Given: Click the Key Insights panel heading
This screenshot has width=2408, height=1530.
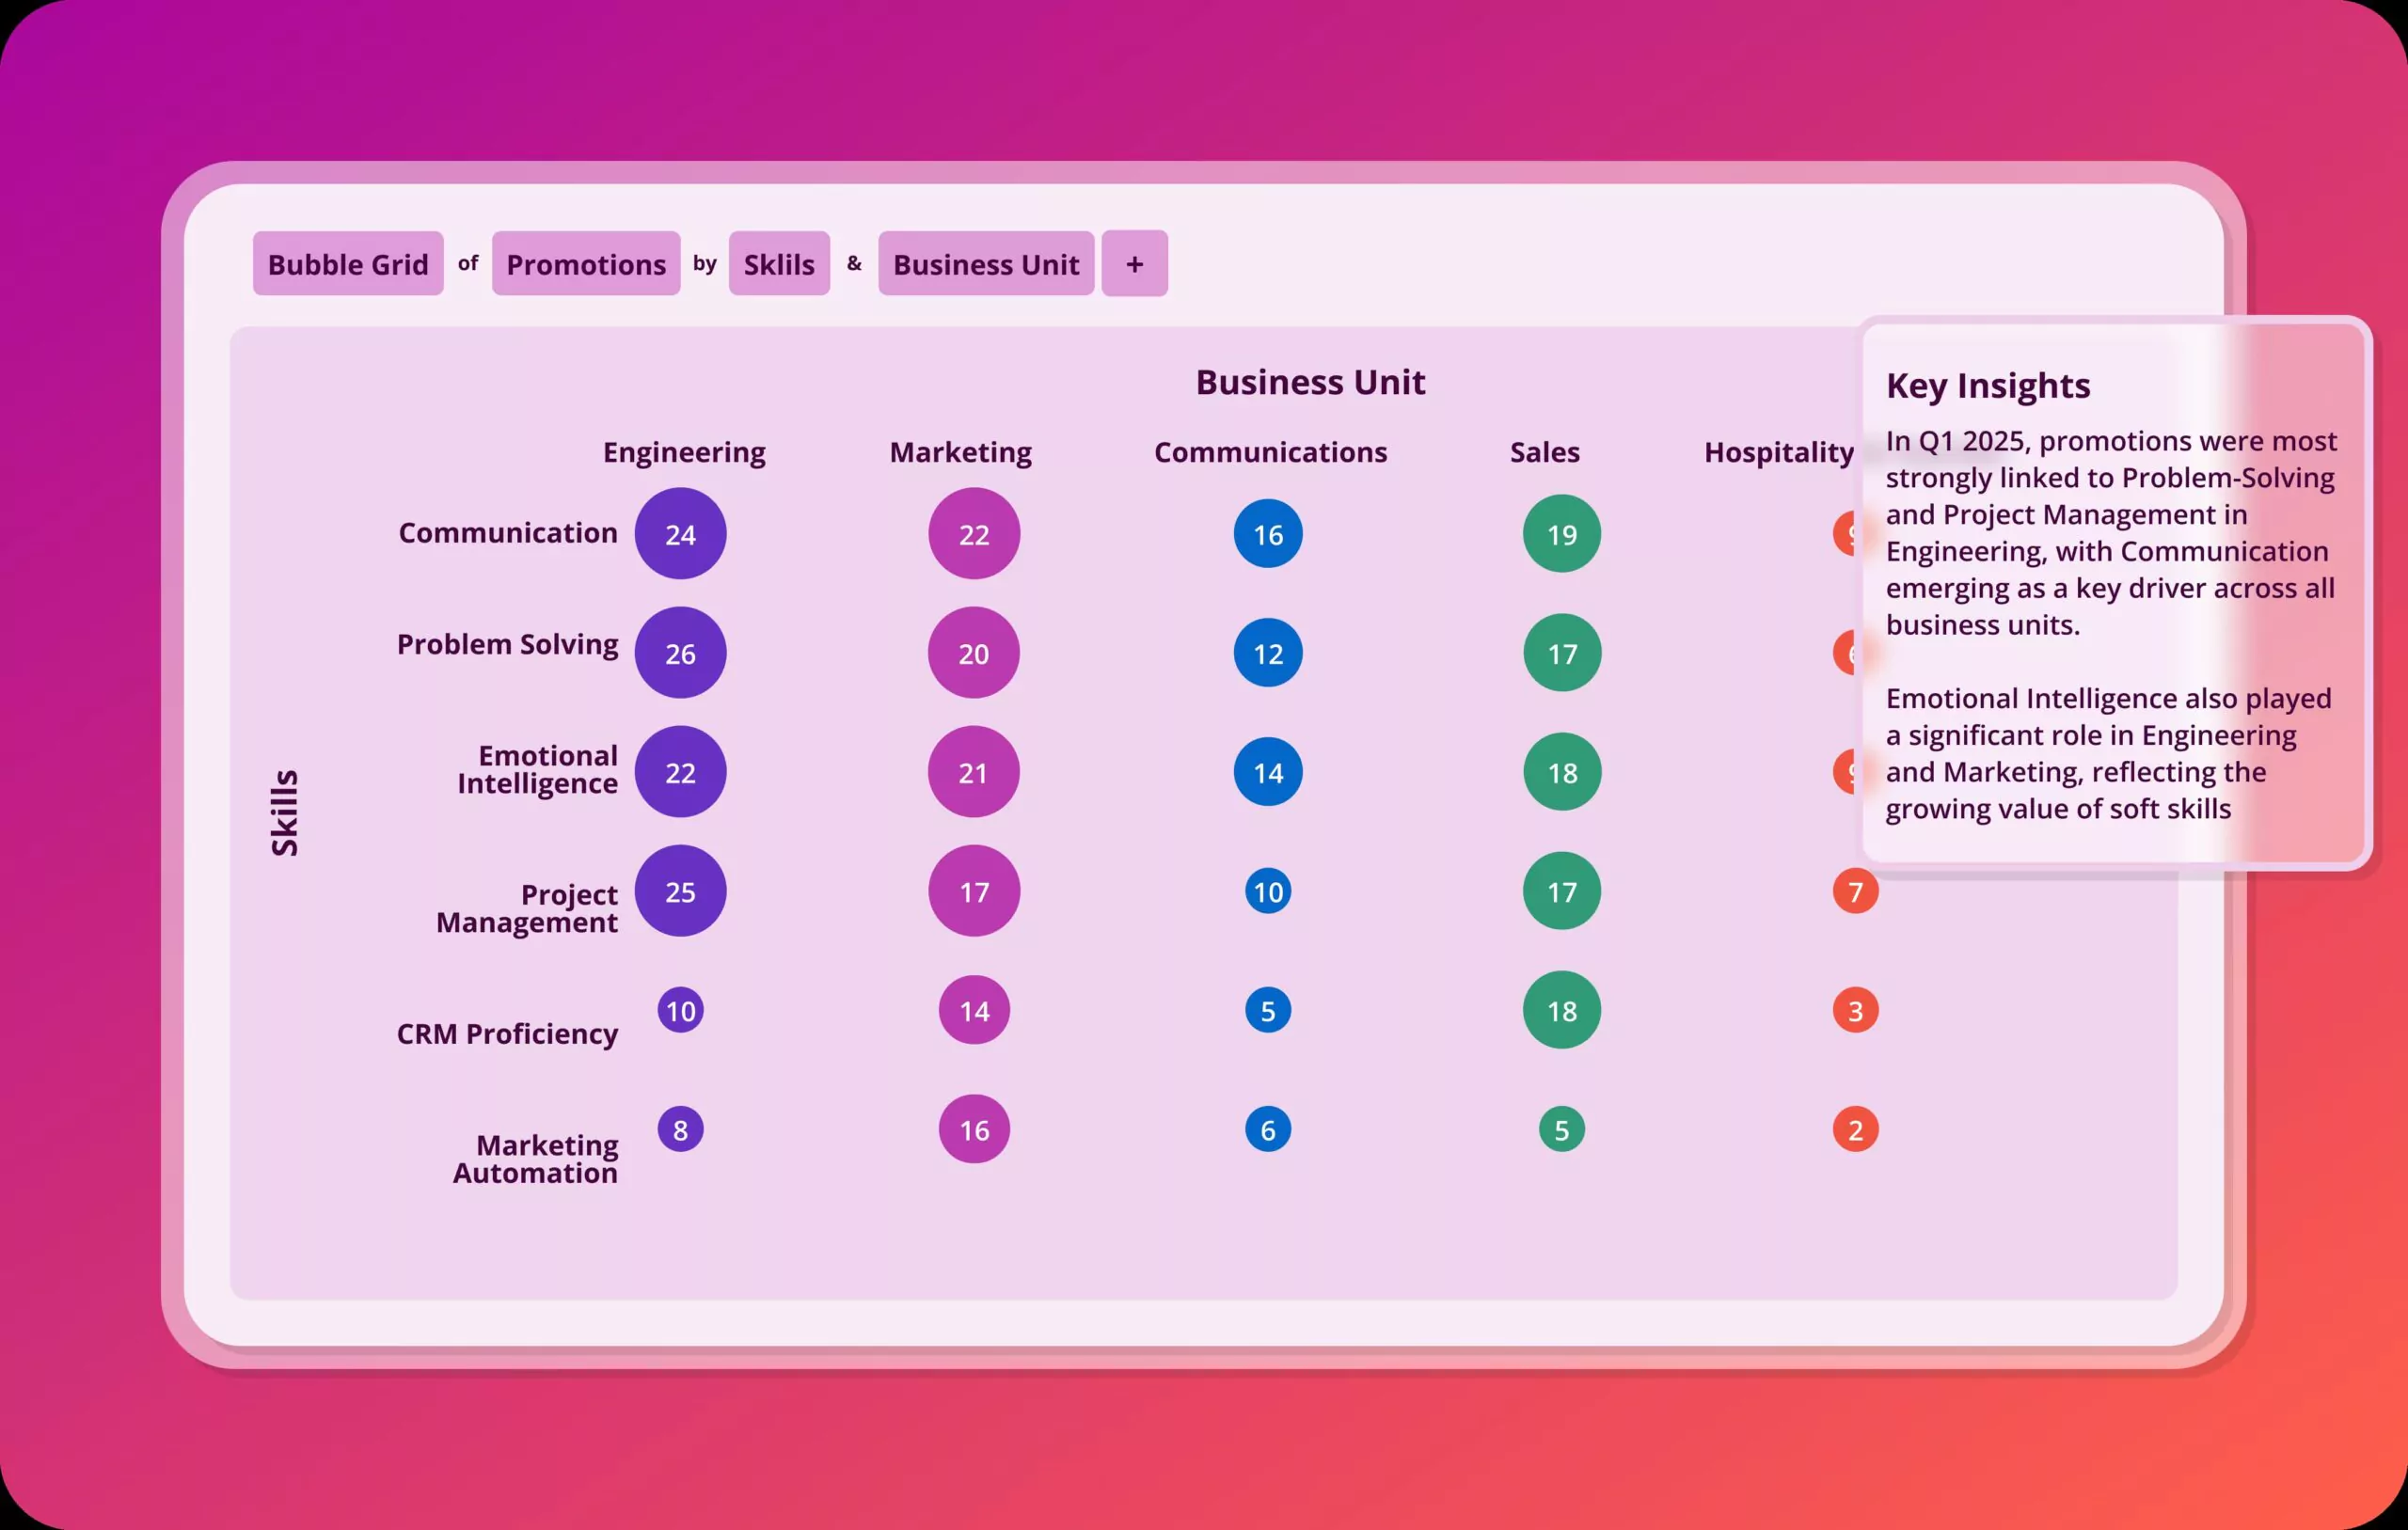Looking at the screenshot, I should tap(1987, 386).
